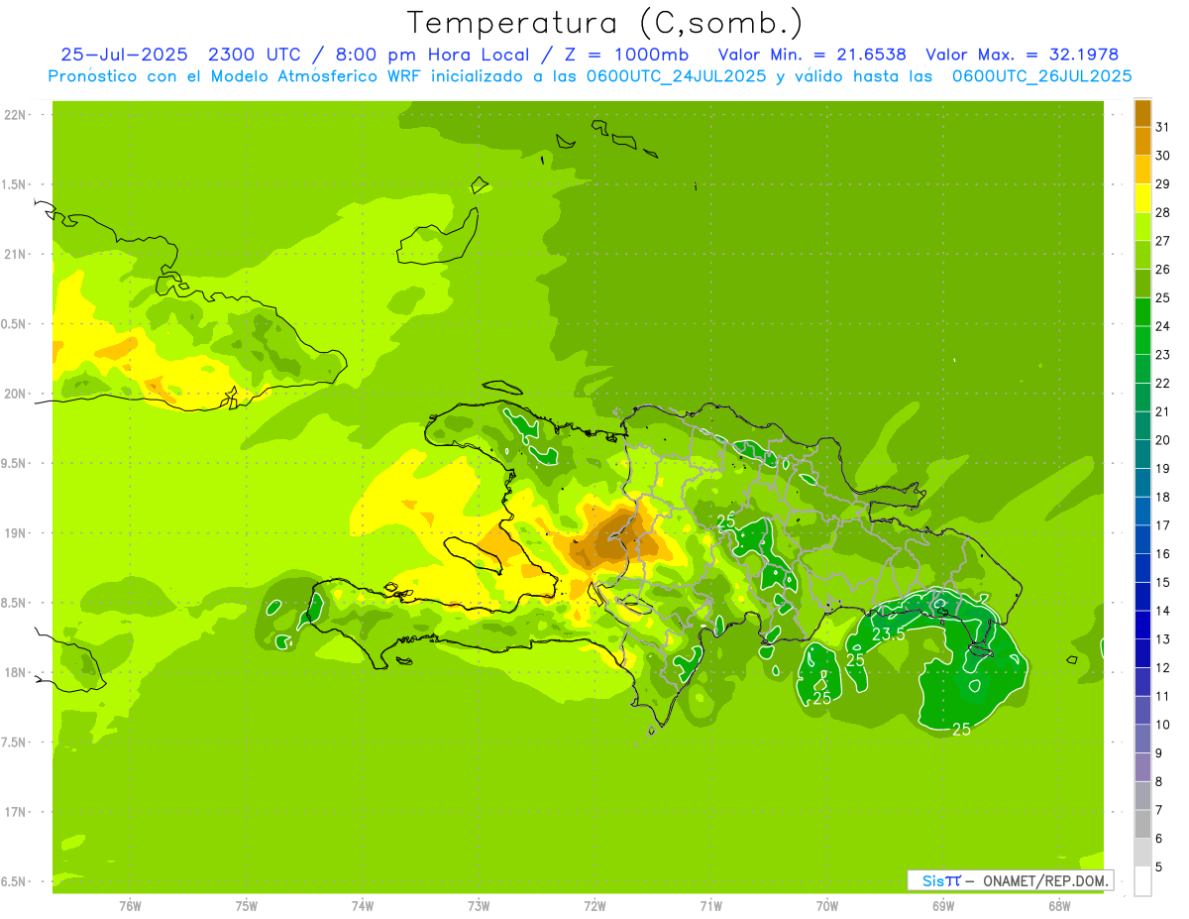Pick the yellow legend band between 28 and 29
Viewport: 1189px width, 919px height.
coord(1142,198)
